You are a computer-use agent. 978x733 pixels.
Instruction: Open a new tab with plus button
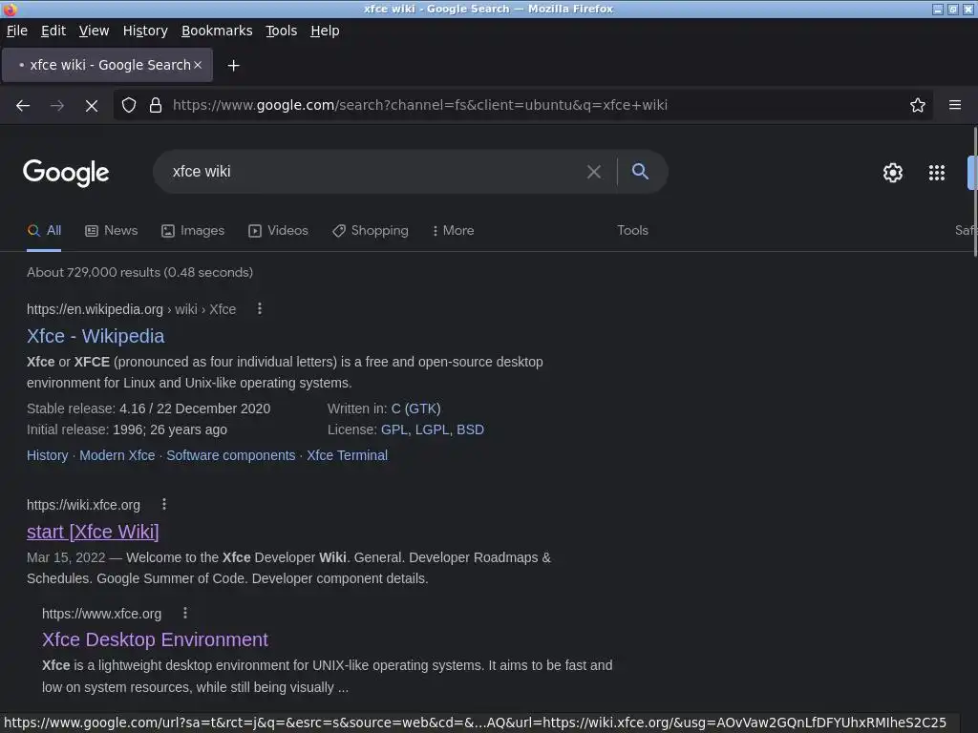[x=233, y=66]
